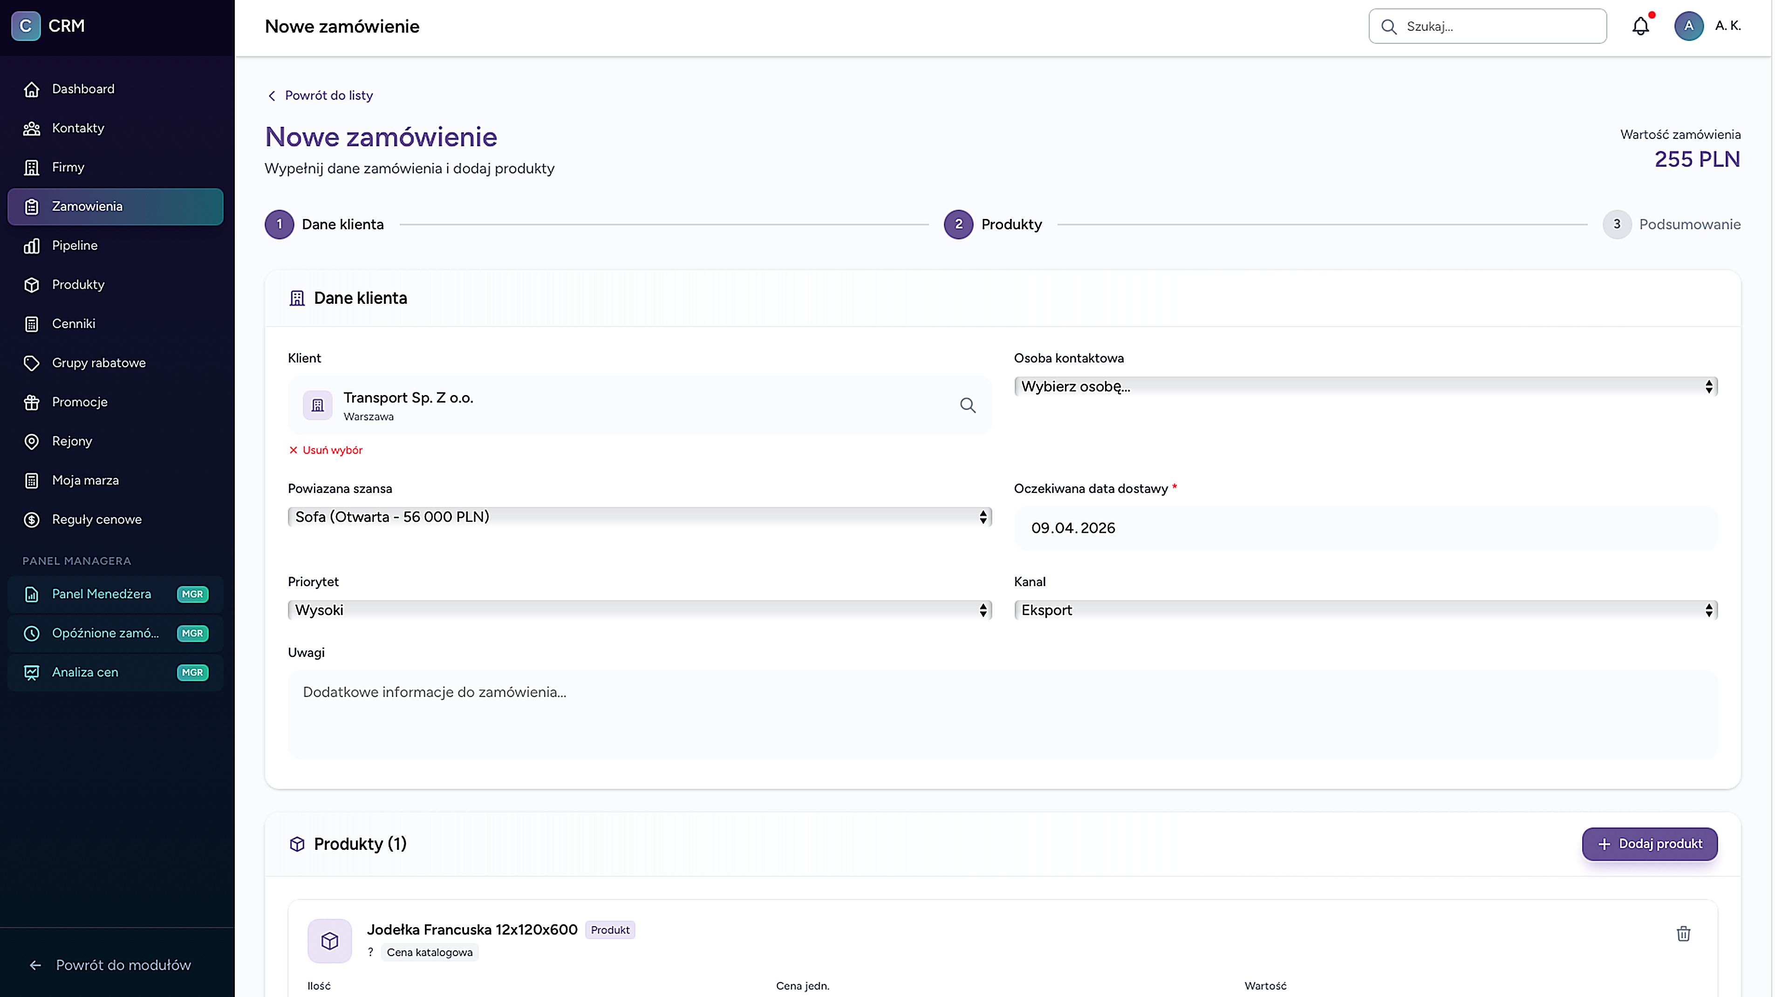Image resolution: width=1775 pixels, height=997 pixels.
Task: Click Powrót do listy link
Action: pyautogui.click(x=321, y=96)
